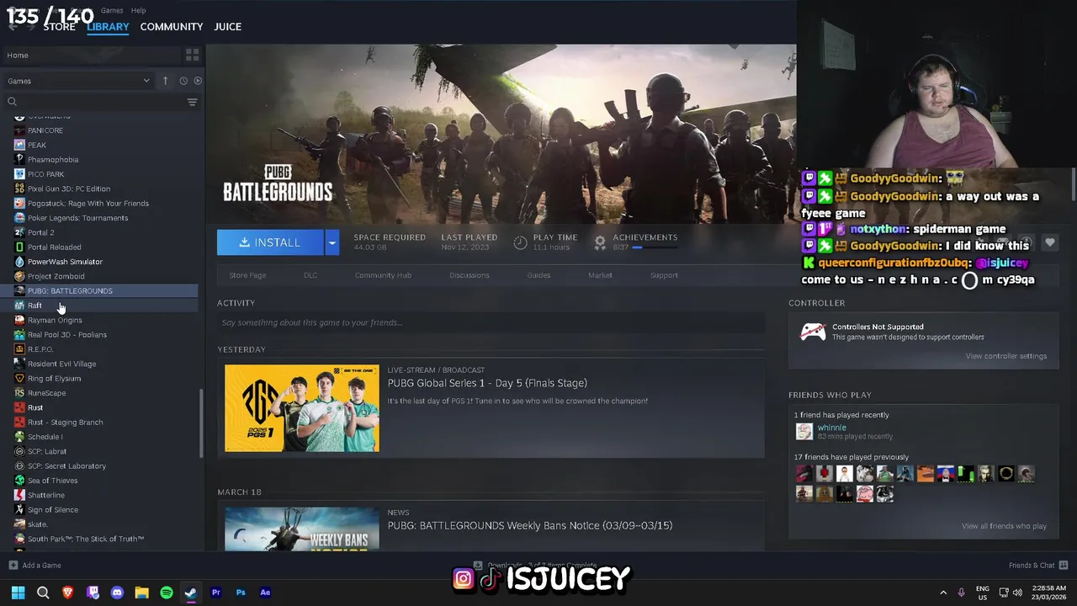
Task: Open the Weekly Bans Notice news
Action: coord(530,525)
